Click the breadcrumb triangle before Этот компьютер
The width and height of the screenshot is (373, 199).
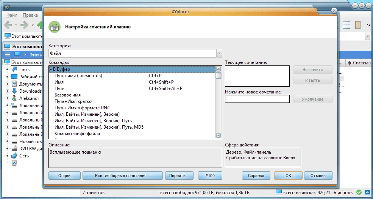(25, 54)
